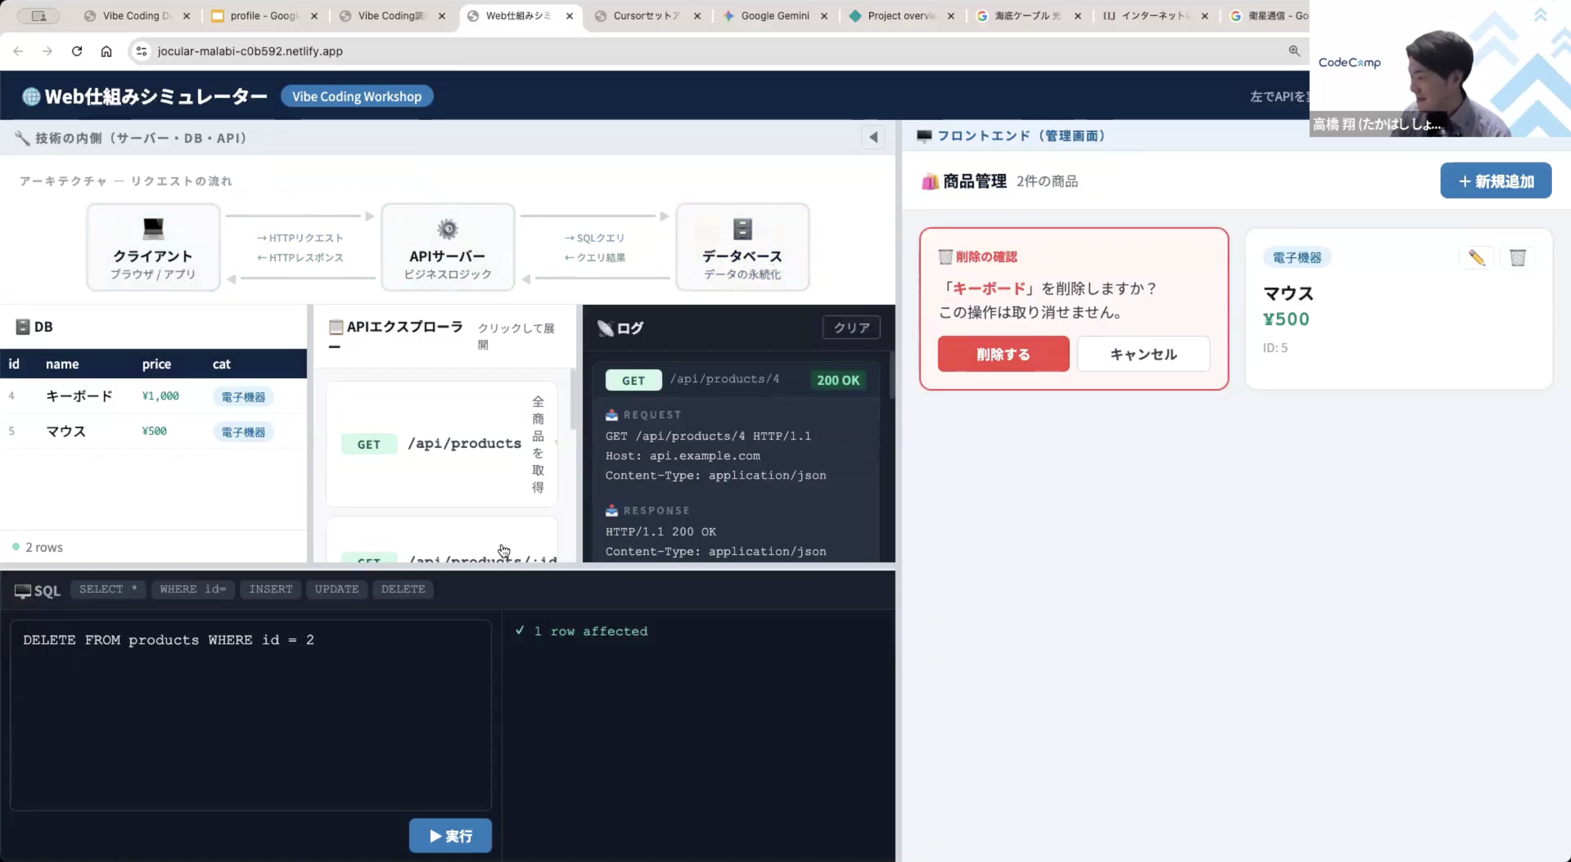Viewport: 1571px width, 862px height.
Task: Expand the GET /api/products endpoint
Action: coord(441,444)
